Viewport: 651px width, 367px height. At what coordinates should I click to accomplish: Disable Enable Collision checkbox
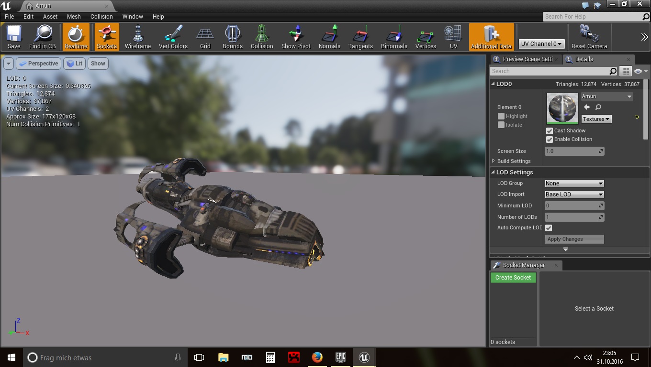(550, 140)
